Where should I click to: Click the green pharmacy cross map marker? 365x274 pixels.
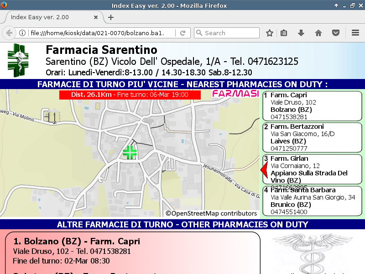[130, 153]
